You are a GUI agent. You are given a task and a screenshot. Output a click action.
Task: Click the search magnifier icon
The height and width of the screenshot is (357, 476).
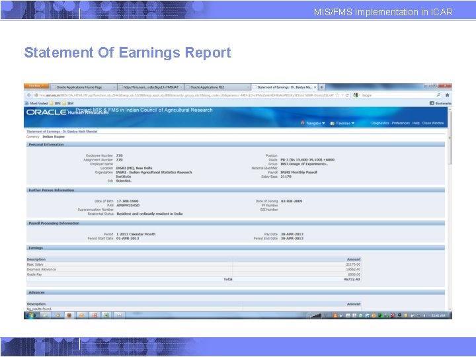click(x=438, y=95)
